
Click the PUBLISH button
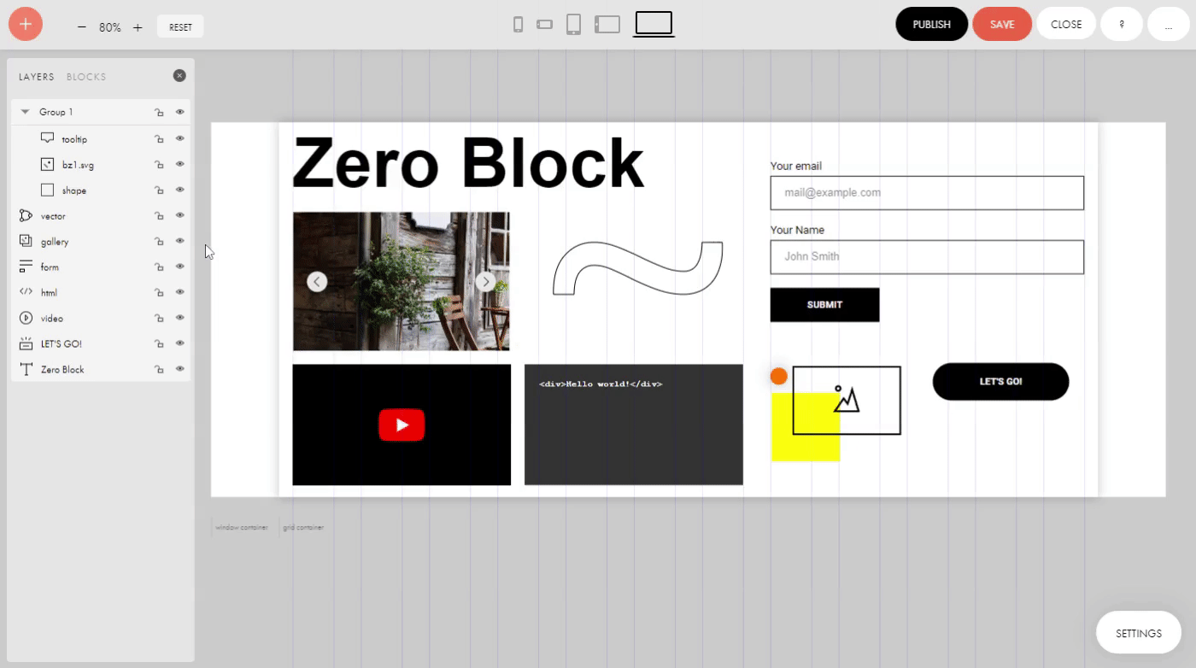coord(931,24)
